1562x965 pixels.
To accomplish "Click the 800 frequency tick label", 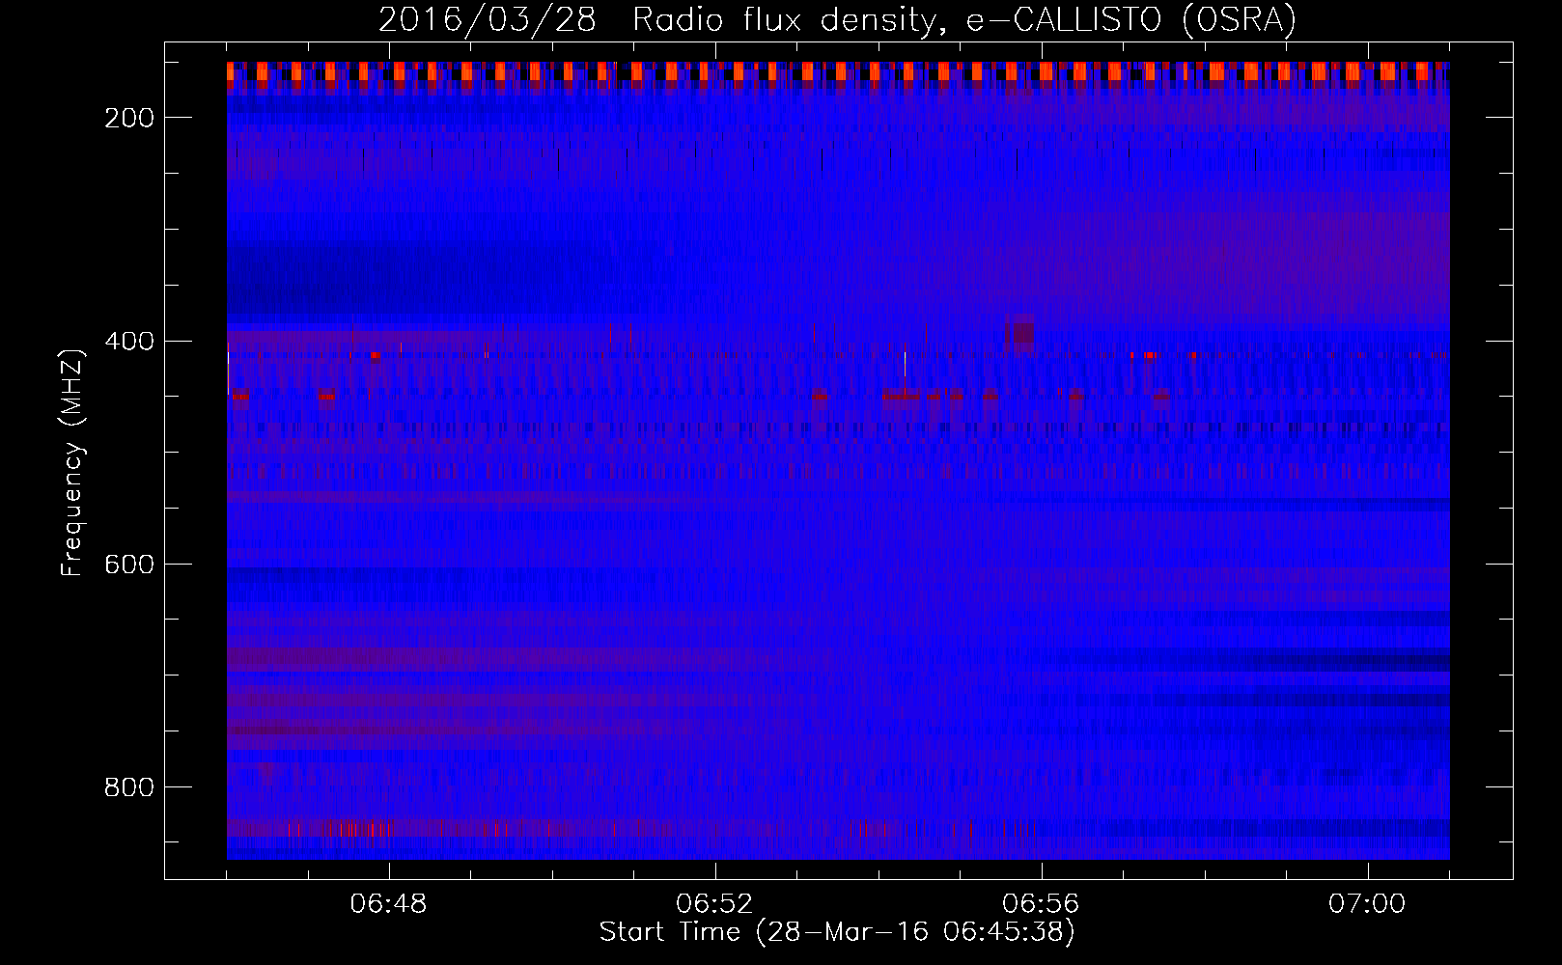I will click(x=129, y=787).
